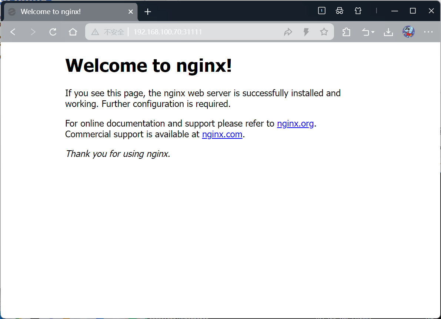Close the Welcome to nginx! tab

pyautogui.click(x=130, y=11)
